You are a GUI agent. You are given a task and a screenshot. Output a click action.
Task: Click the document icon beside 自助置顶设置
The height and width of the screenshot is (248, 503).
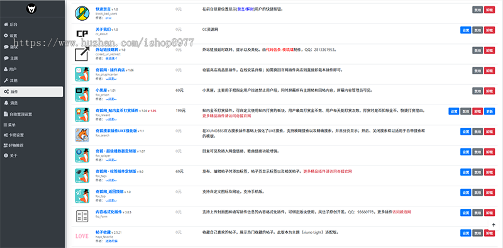coord(6,114)
